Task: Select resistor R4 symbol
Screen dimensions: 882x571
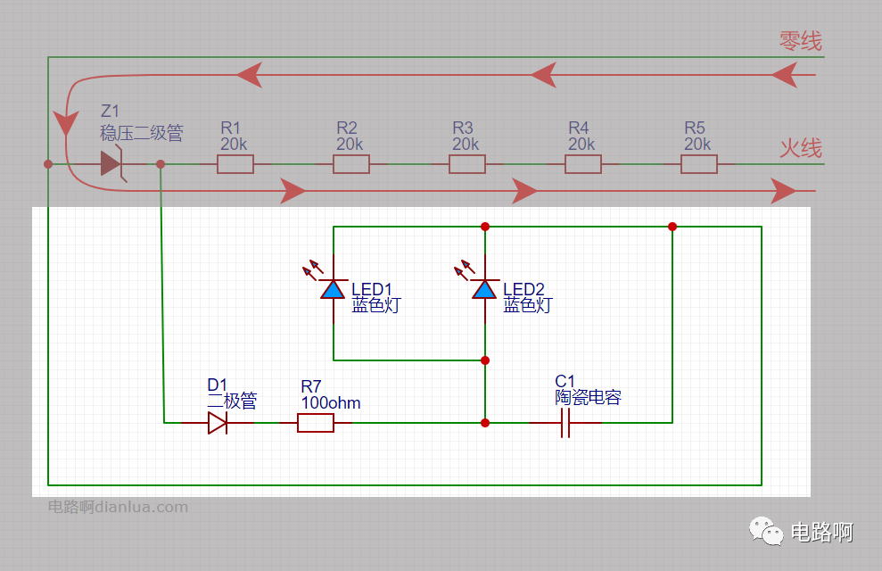Action: click(x=582, y=164)
